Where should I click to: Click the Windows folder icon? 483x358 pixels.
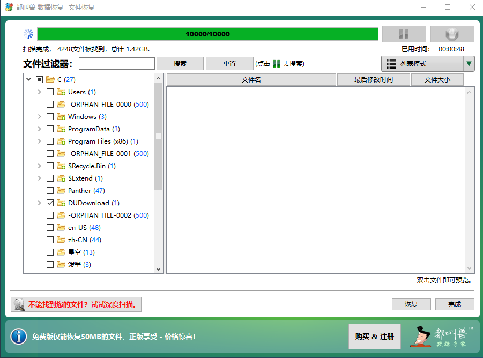(x=61, y=117)
